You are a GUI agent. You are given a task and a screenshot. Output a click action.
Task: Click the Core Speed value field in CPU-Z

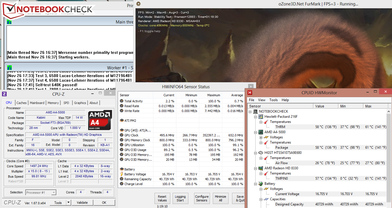38,166
